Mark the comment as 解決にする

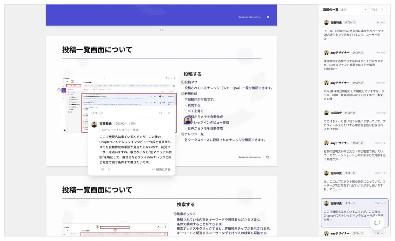[x=161, y=170]
